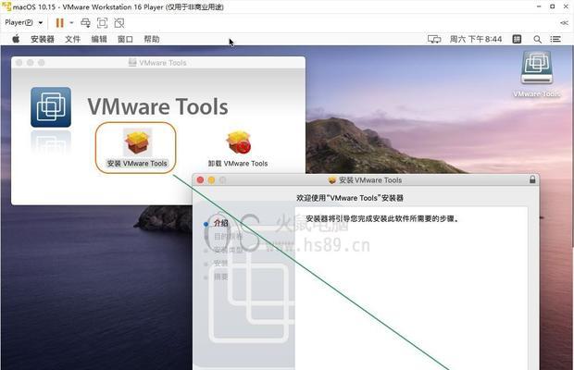
Task: Click the screen mirroring icon in menu bar
Action: tap(434, 39)
